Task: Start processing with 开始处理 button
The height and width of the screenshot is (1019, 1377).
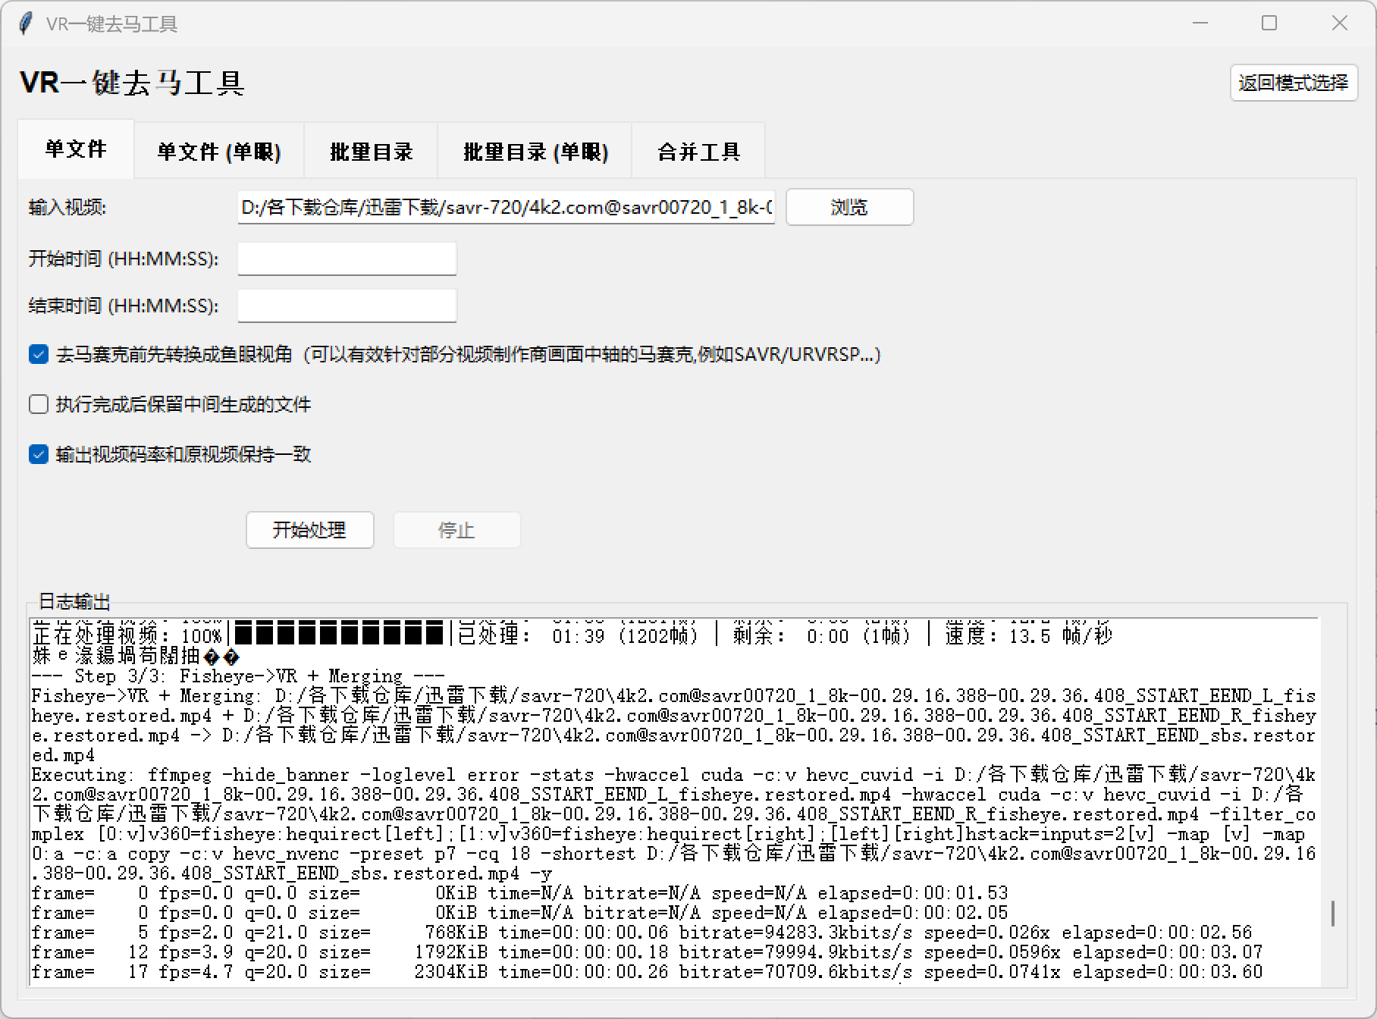Action: (x=309, y=530)
